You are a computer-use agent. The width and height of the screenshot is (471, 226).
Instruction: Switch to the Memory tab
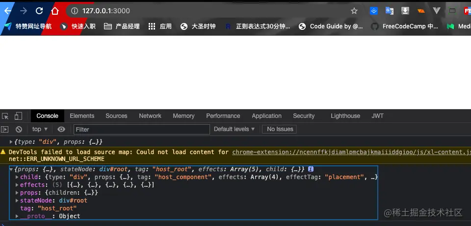coord(183,116)
